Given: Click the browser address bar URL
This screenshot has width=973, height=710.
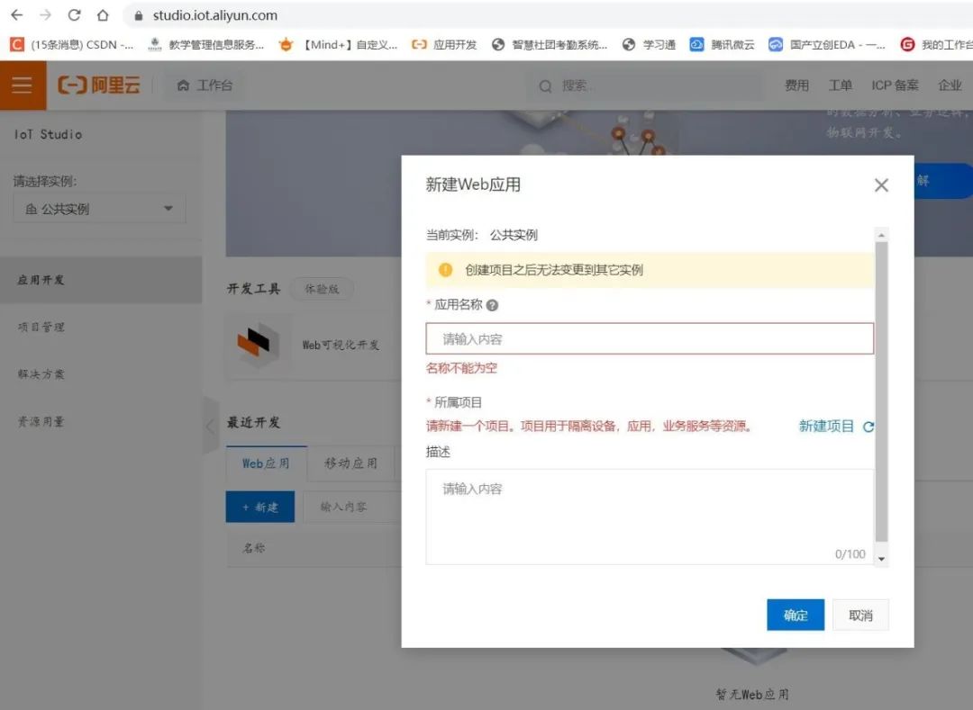Looking at the screenshot, I should pyautogui.click(x=215, y=15).
